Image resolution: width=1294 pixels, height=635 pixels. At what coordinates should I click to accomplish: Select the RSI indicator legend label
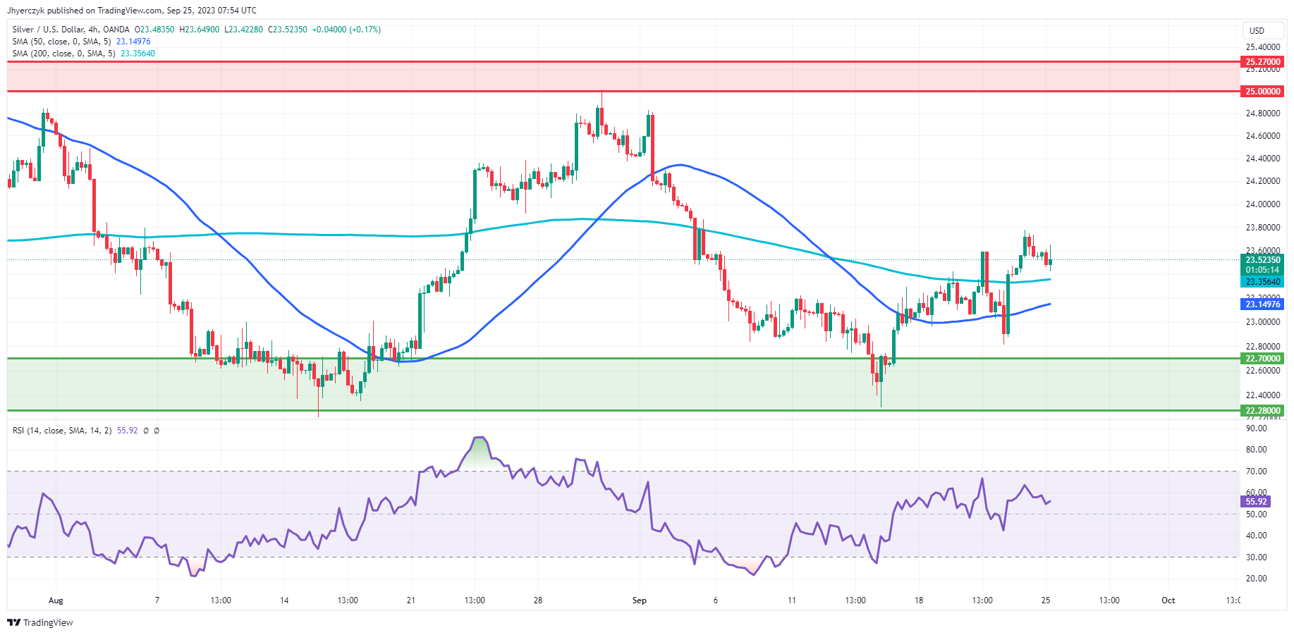pos(62,431)
